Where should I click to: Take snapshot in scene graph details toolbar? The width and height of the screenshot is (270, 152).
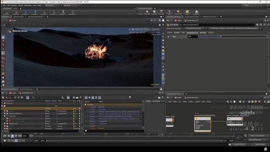[x=159, y=98]
